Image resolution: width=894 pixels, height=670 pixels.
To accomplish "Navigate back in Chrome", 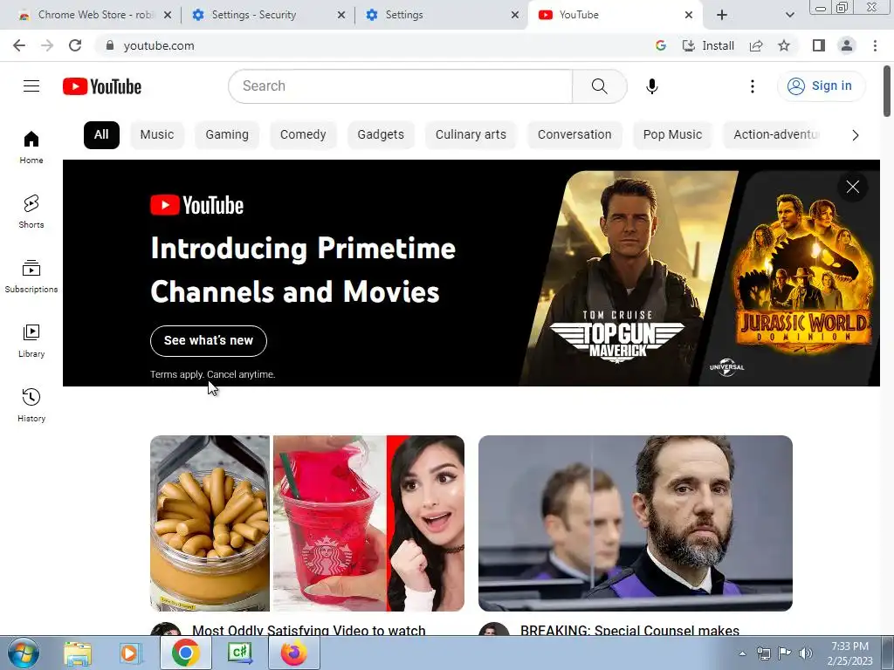I will click(x=19, y=45).
